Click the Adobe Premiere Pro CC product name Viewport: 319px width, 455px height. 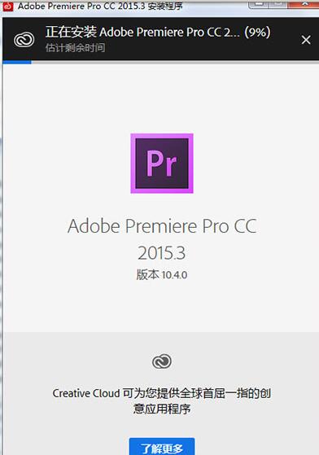[162, 226]
